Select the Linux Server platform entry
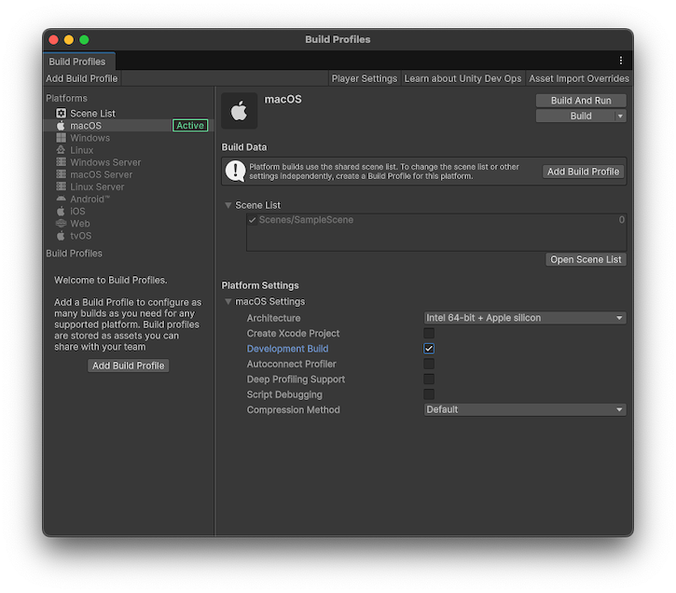This screenshot has height=593, width=676. (x=98, y=186)
